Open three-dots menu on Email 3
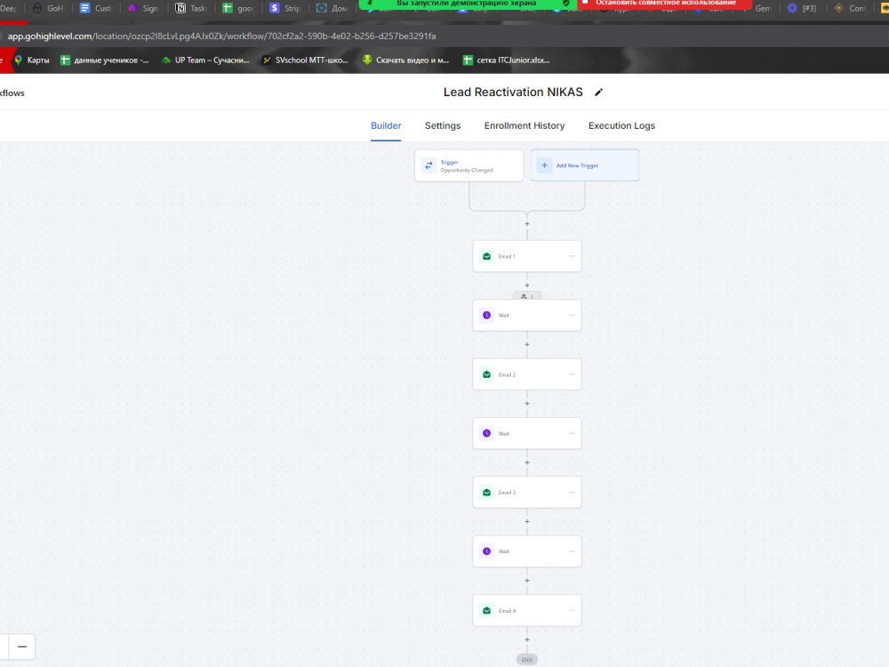 pos(572,492)
